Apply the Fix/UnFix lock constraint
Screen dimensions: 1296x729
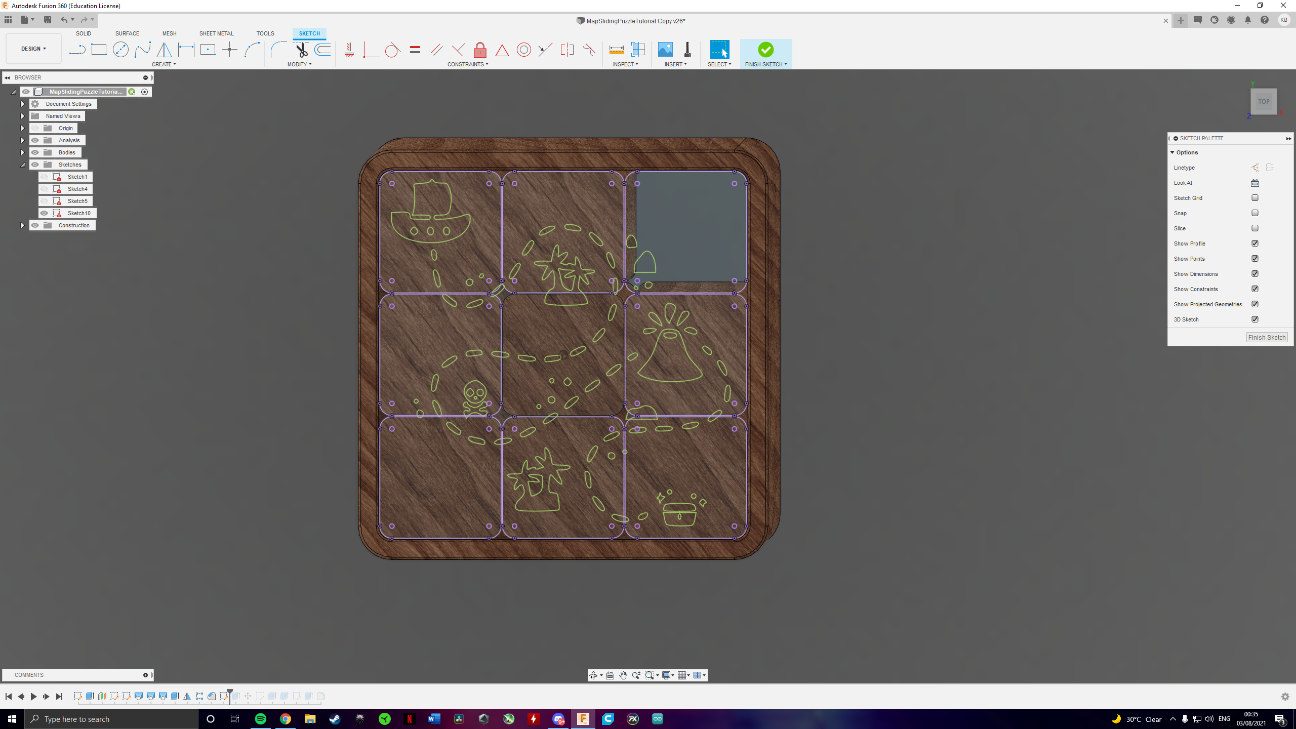point(479,50)
